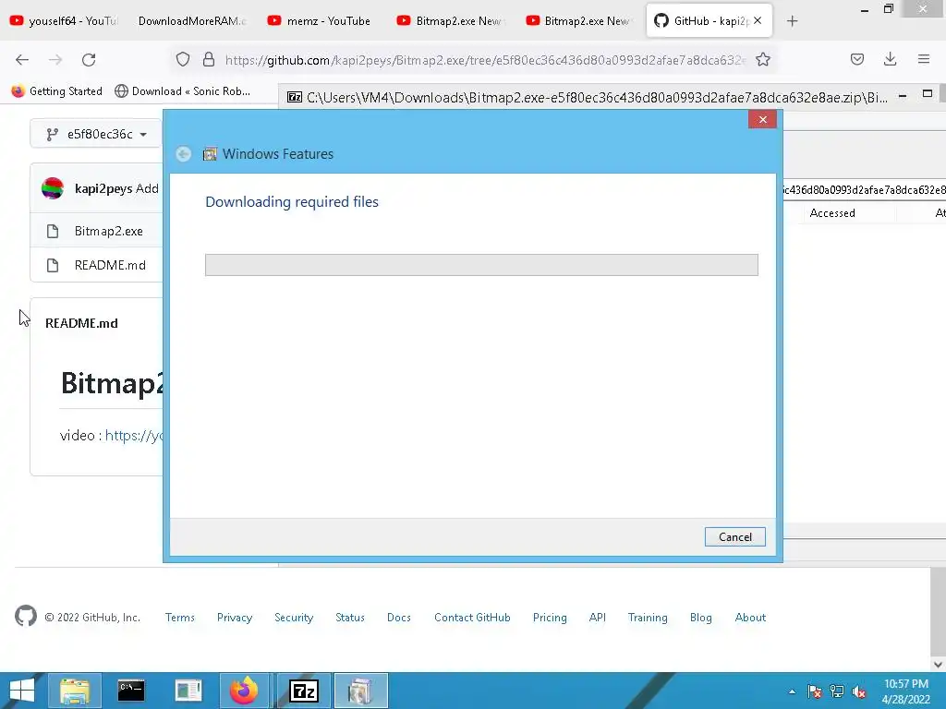Open the Windows Start button

[22, 691]
